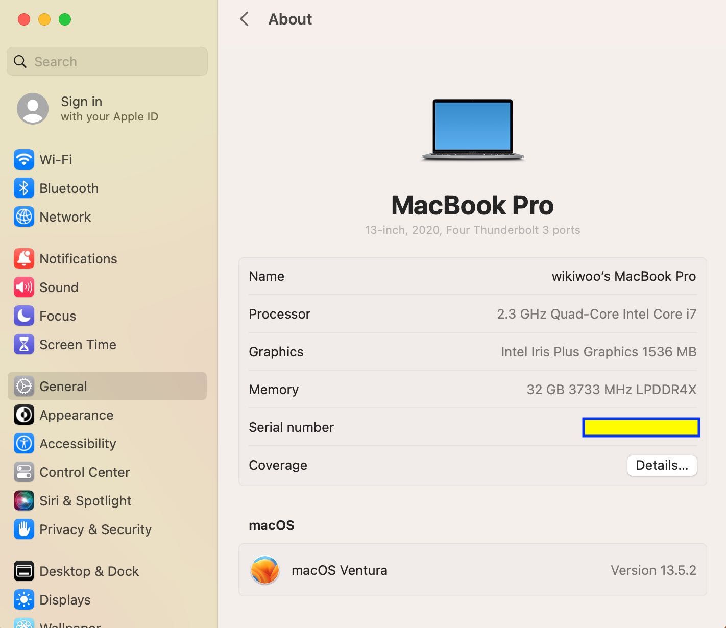Click the Siri & Spotlight icon
This screenshot has height=628, width=726.
(24, 501)
